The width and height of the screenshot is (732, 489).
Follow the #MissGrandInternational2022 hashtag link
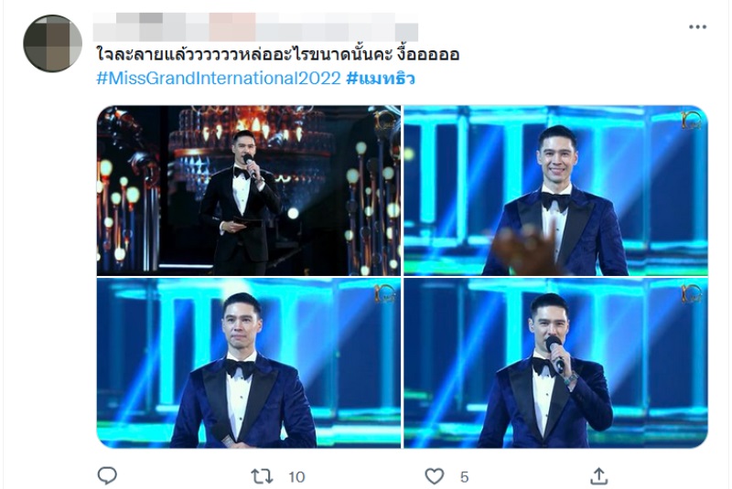pyautogui.click(x=219, y=78)
